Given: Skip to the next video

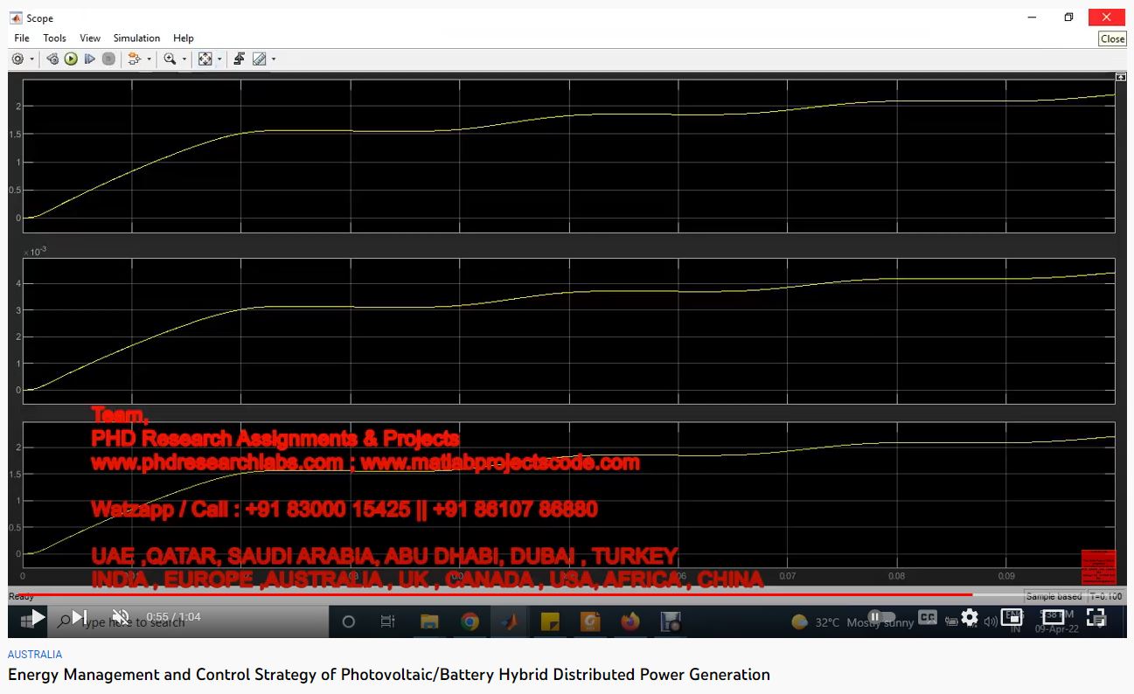Looking at the screenshot, I should coord(79,617).
